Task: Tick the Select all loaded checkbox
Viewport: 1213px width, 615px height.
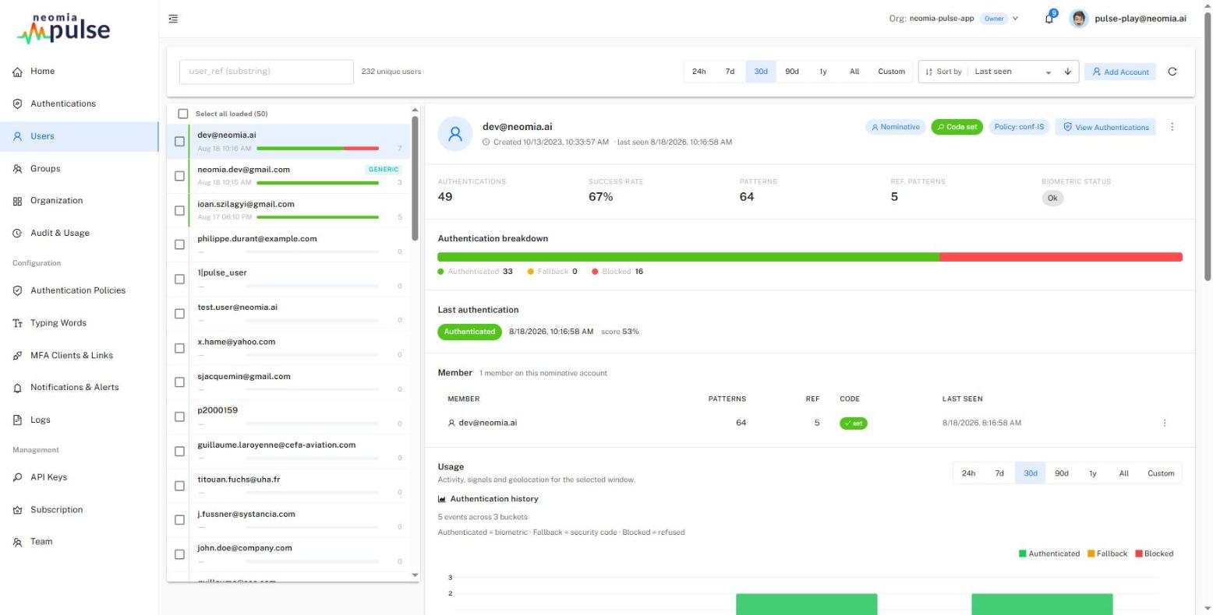Action: pyautogui.click(x=183, y=114)
